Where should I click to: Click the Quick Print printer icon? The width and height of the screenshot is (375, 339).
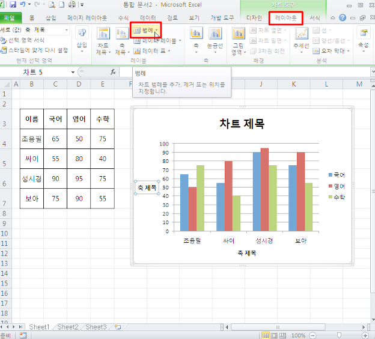tap(72, 4)
